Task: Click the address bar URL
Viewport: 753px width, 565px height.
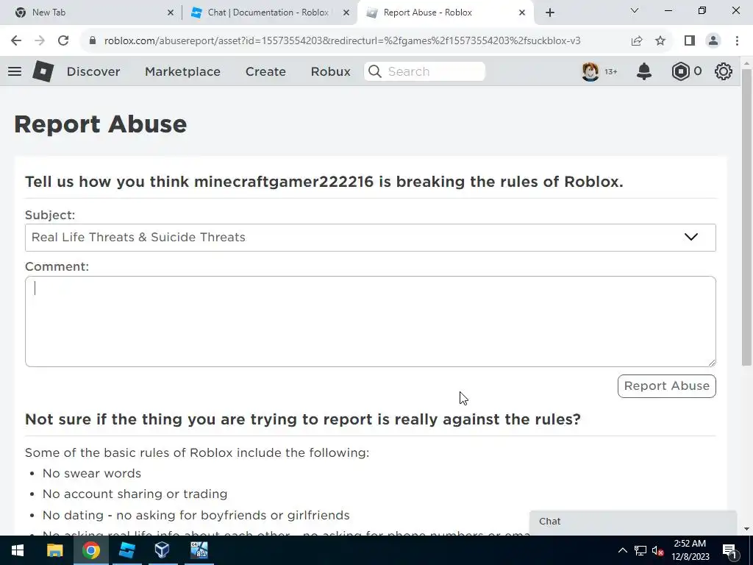Action: click(342, 41)
